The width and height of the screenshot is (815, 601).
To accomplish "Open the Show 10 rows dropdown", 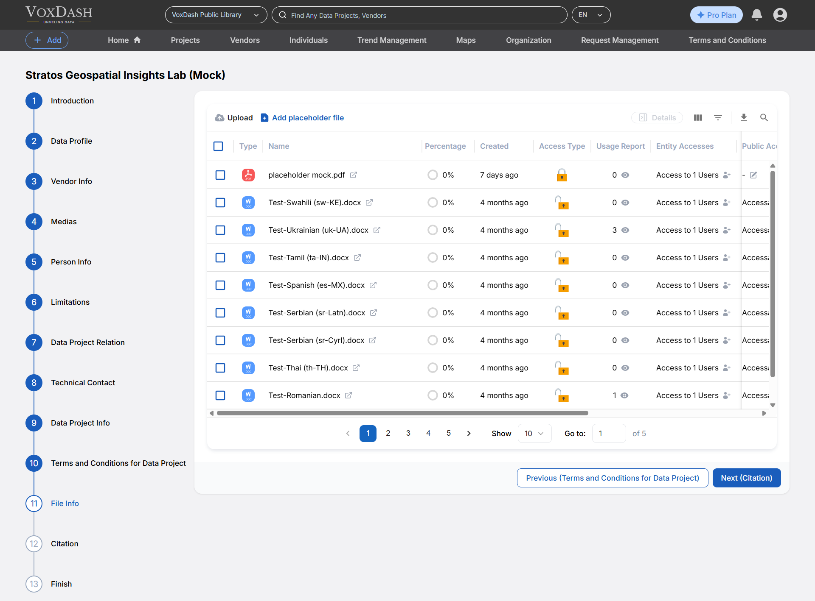I will point(534,433).
